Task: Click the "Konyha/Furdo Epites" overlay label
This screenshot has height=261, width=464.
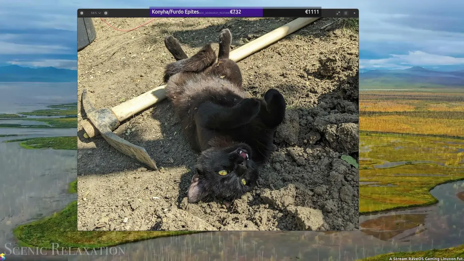Action: [x=175, y=12]
